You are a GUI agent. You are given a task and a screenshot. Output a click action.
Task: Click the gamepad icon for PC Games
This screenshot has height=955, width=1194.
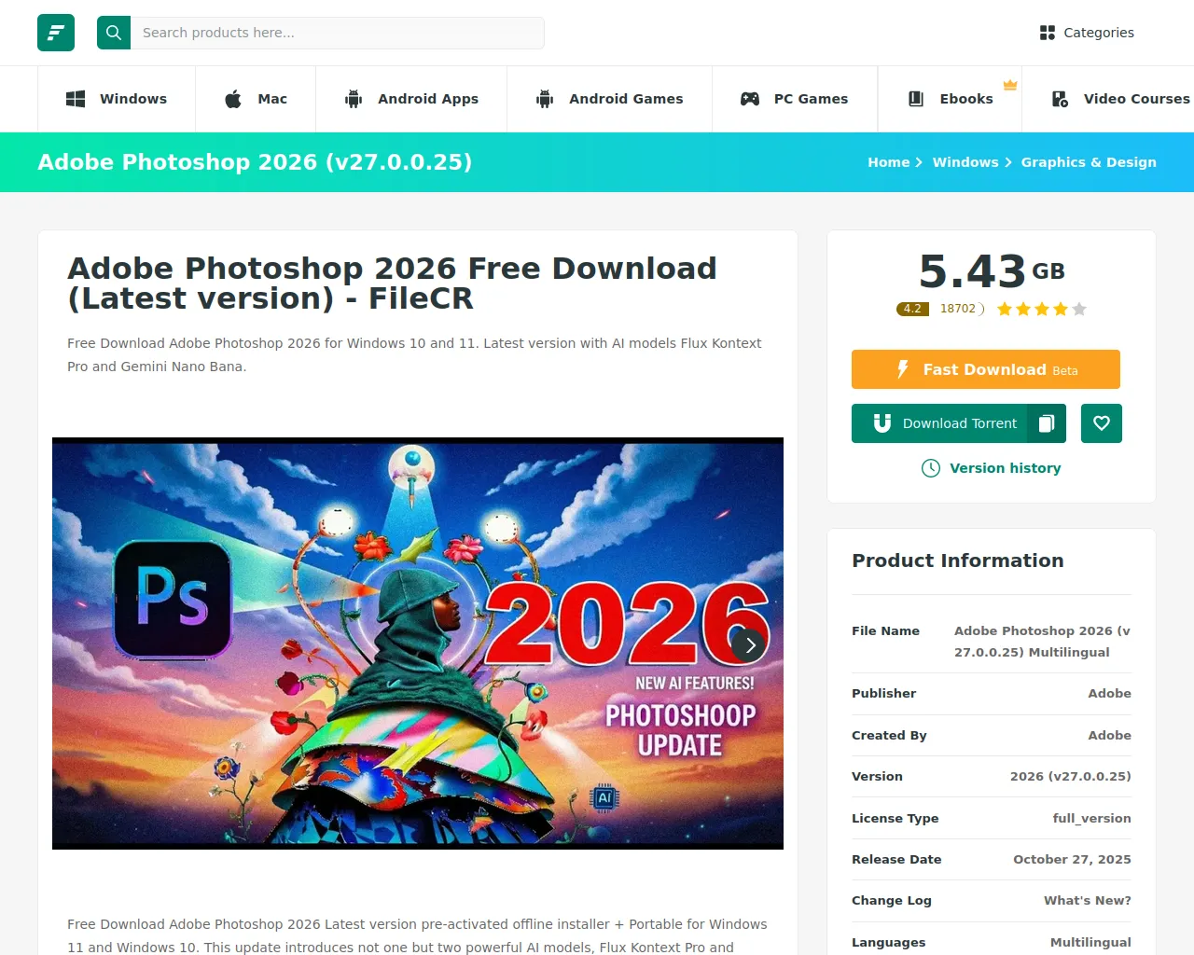click(x=750, y=99)
